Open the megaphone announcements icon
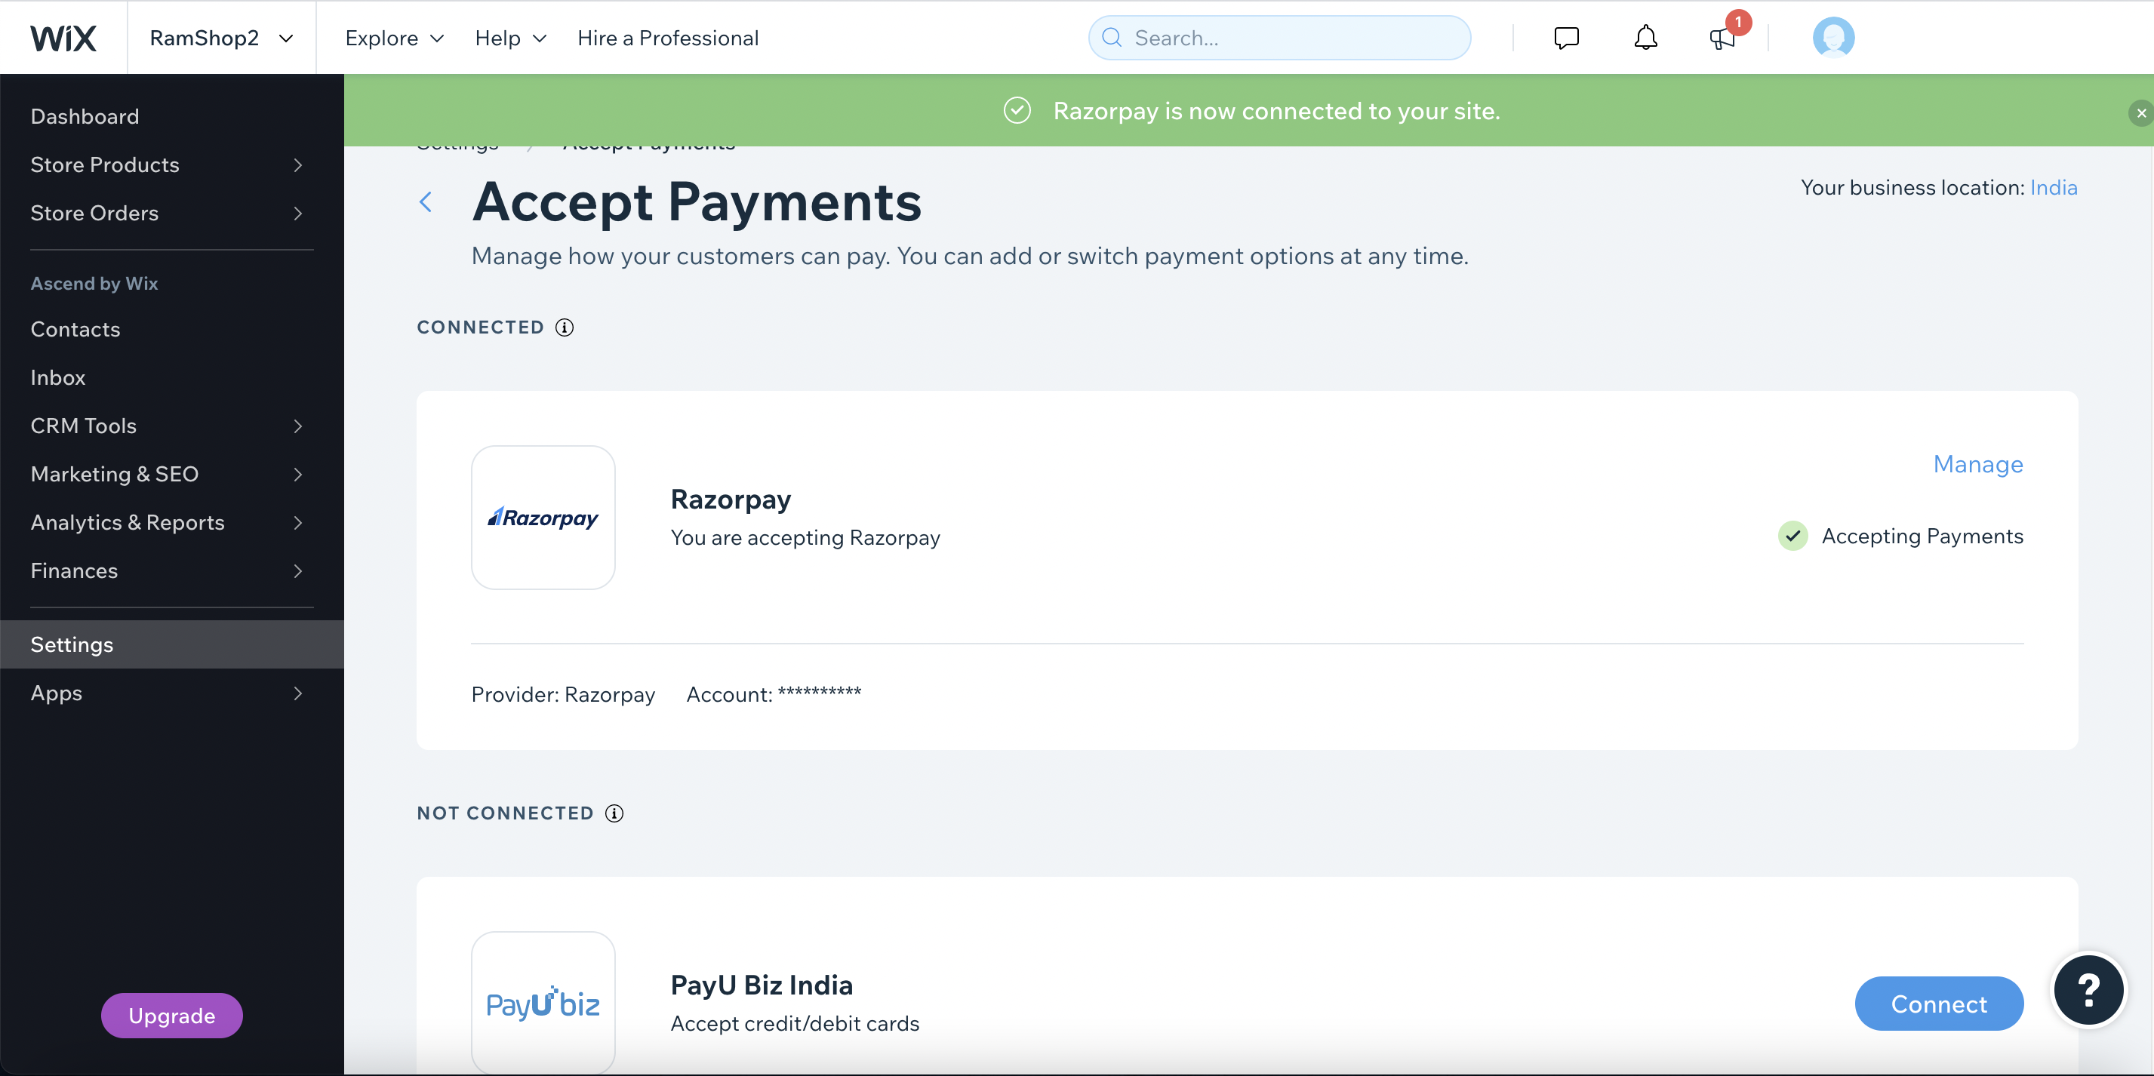 click(x=1722, y=39)
